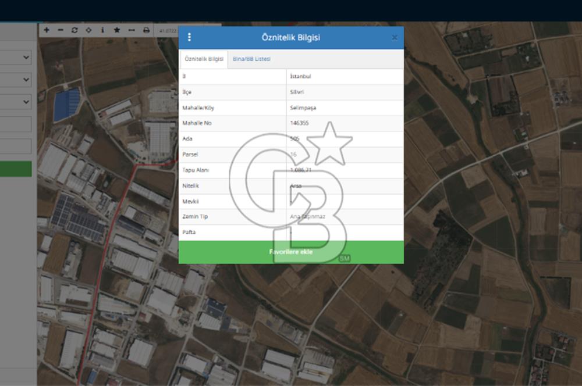
Task: Activate the crosshair locate tool
Action: [x=88, y=30]
